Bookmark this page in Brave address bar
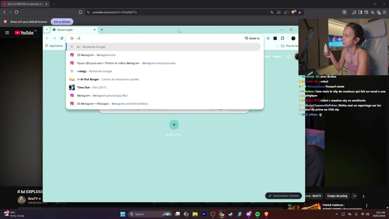Screen dimensions: 389x219 click(x=80, y=12)
